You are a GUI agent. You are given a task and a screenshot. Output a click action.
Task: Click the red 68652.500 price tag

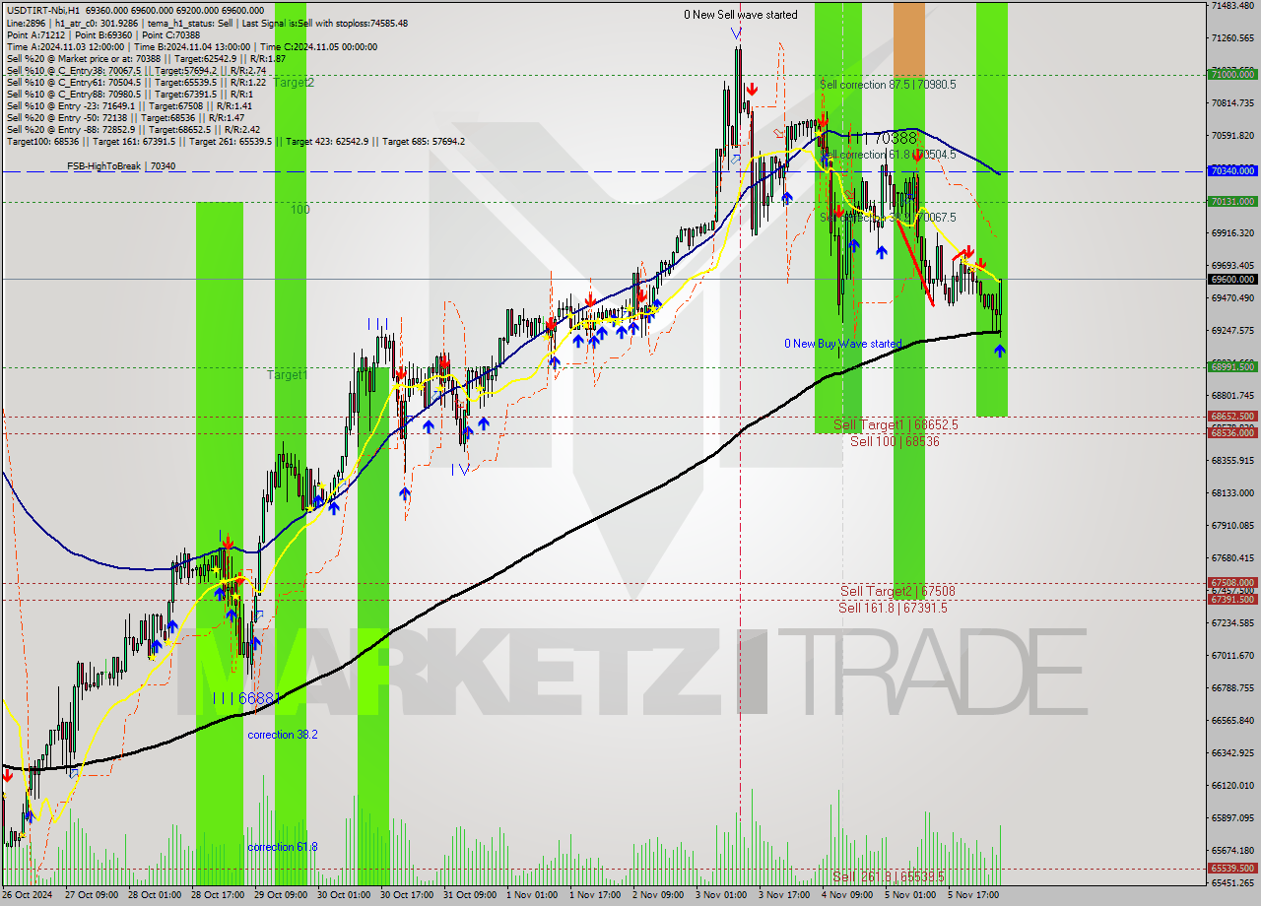point(1231,416)
